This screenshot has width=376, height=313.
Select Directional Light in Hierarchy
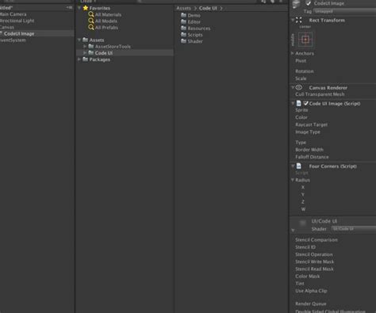point(17,21)
